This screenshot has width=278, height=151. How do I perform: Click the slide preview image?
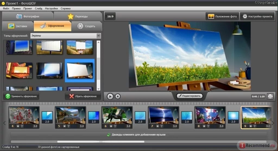[190, 56]
